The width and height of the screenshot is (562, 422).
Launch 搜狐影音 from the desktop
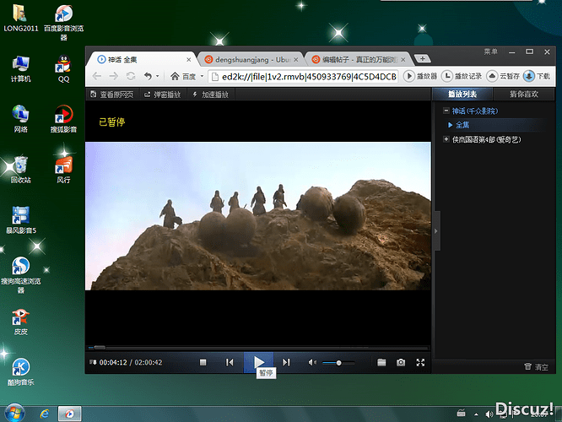click(63, 119)
